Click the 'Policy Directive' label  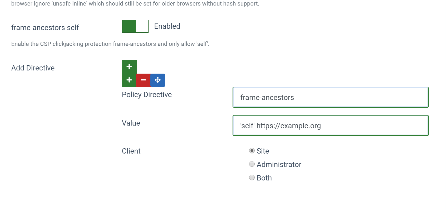point(147,95)
